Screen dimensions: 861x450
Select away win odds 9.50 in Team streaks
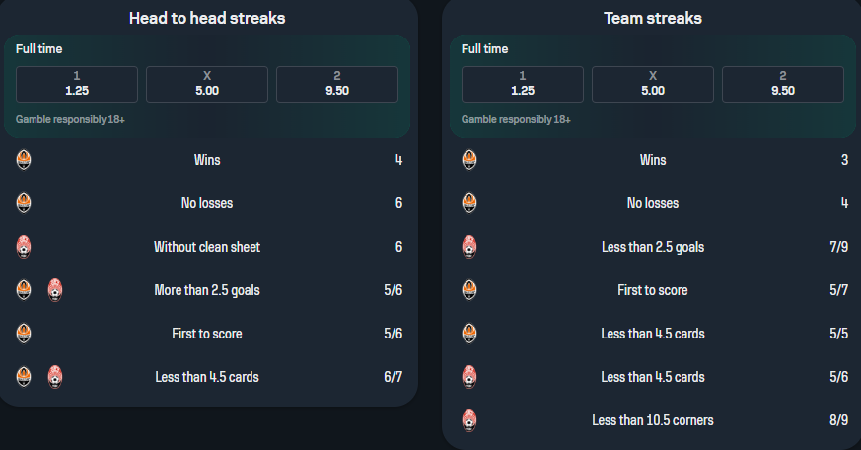coord(783,84)
